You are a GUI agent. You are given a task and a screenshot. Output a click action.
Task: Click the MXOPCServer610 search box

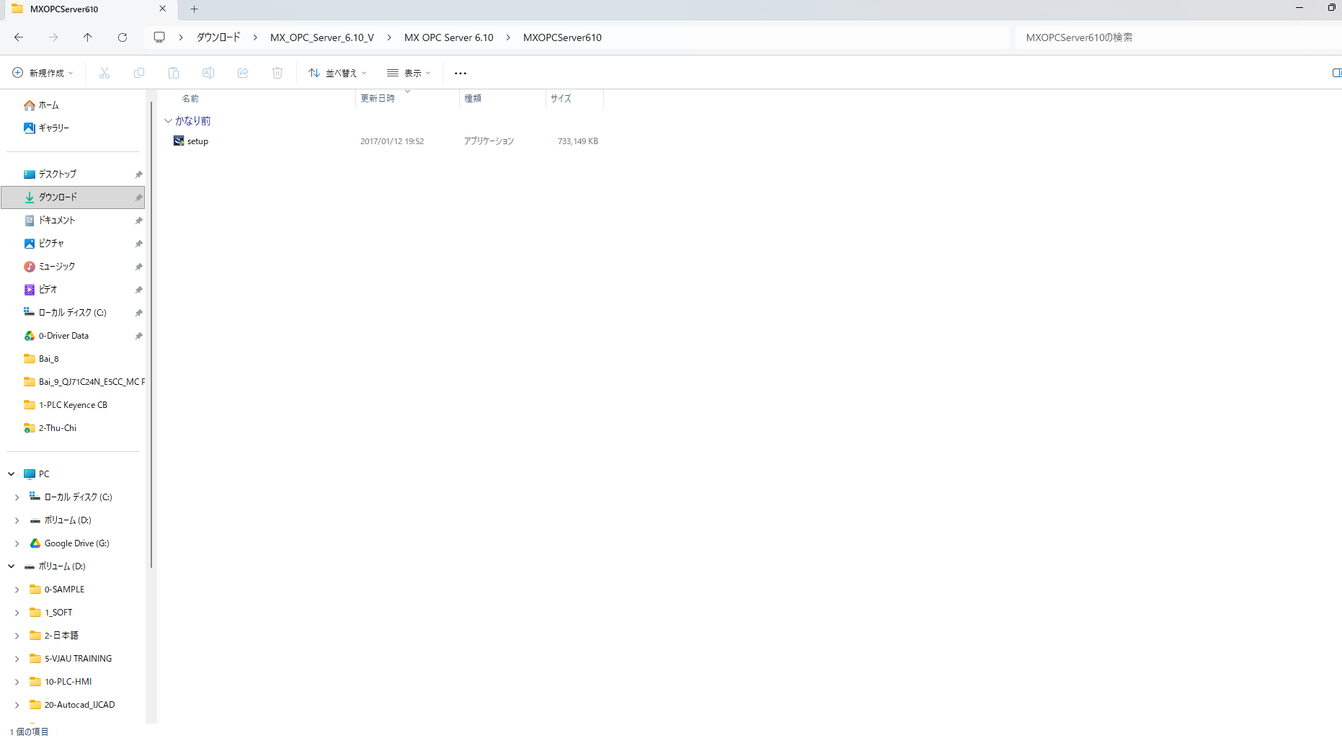tap(1175, 37)
